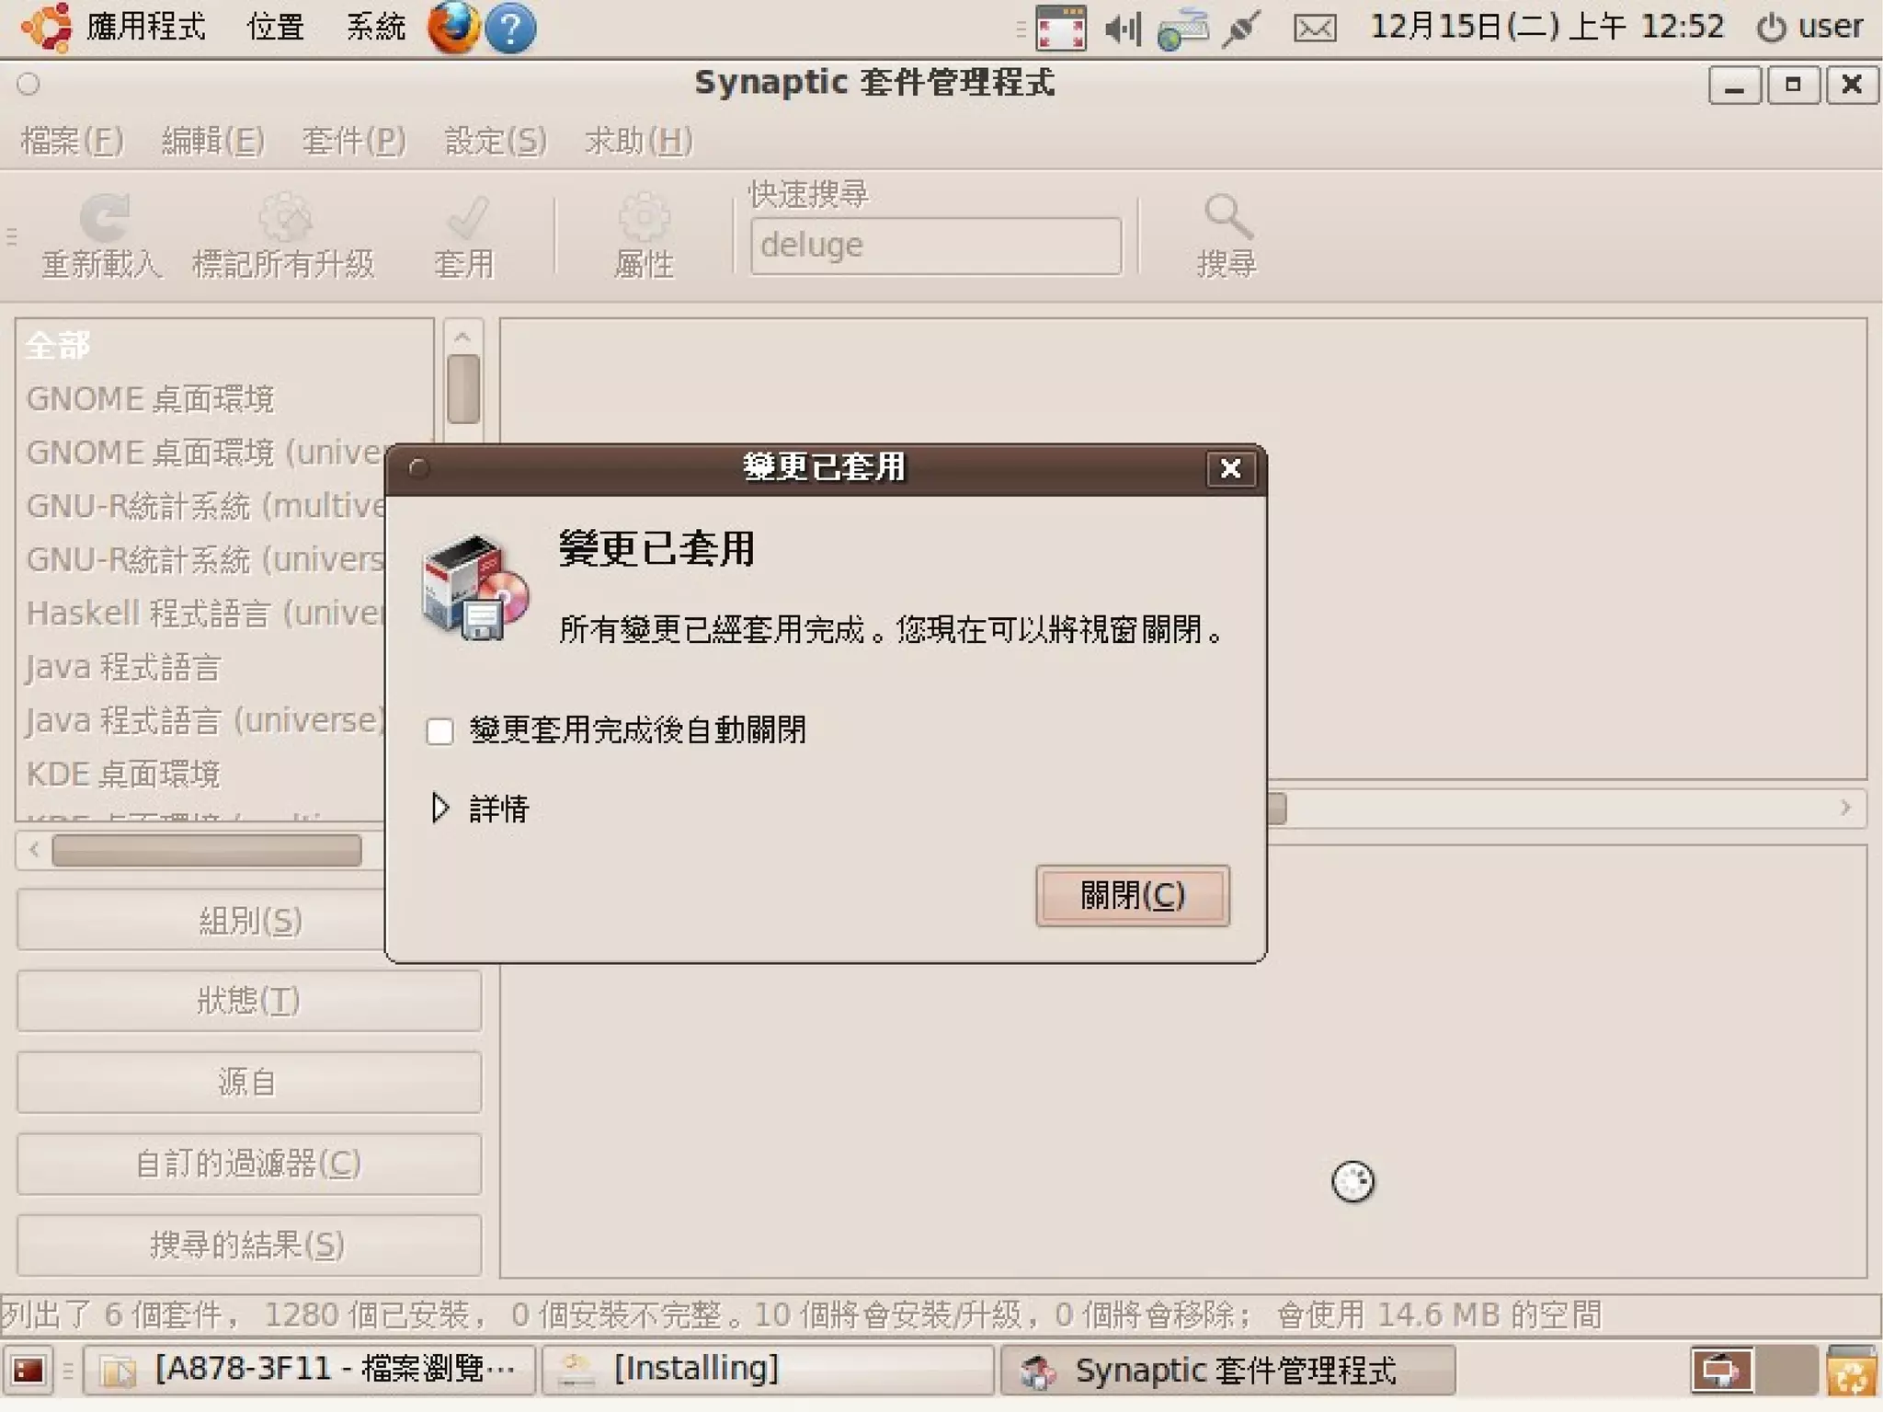The width and height of the screenshot is (1883, 1412).
Task: Open the user power menu
Action: [x=1809, y=27]
